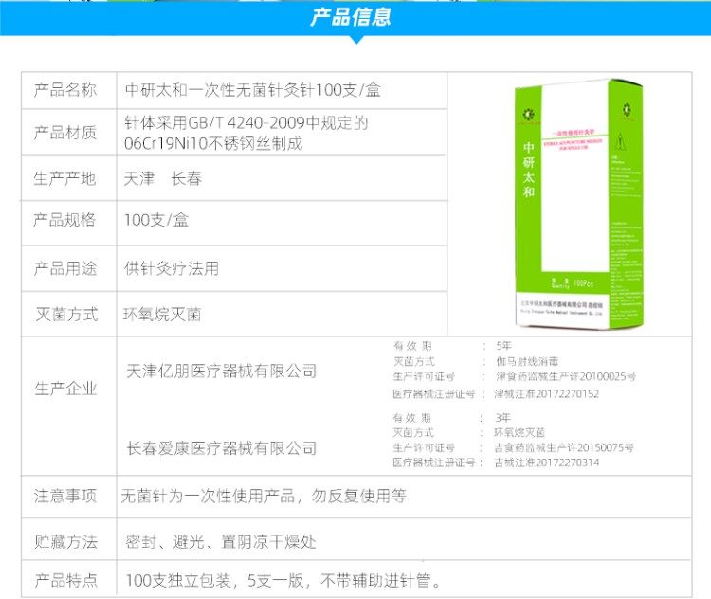Click the 中研太和 brand text on box

[x=529, y=170]
